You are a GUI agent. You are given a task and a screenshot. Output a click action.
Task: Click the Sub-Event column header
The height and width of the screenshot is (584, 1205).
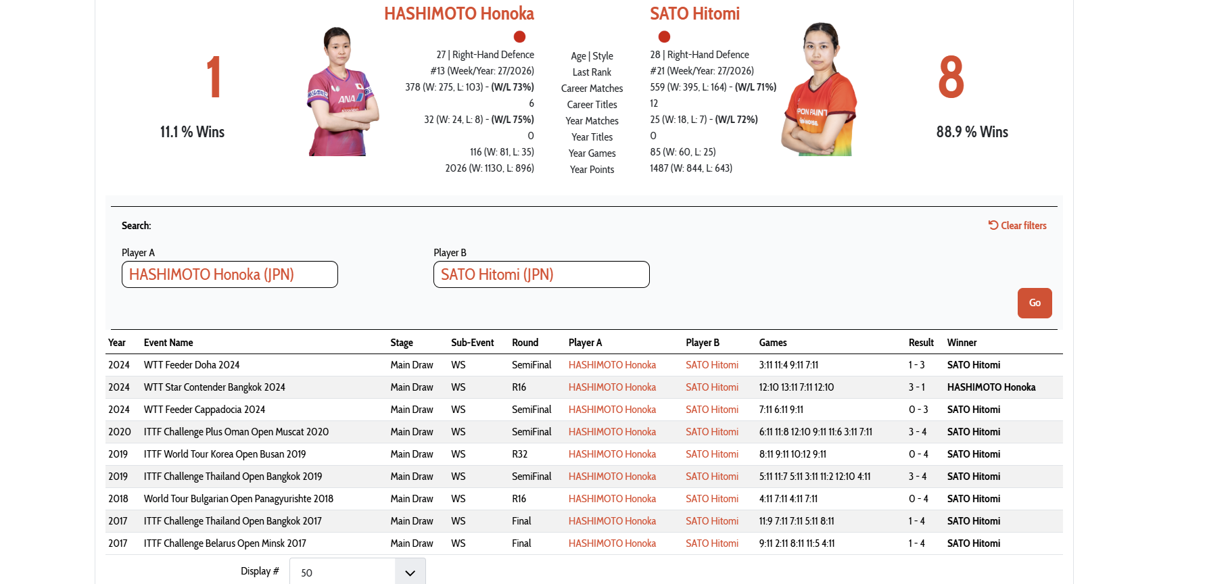pos(473,343)
